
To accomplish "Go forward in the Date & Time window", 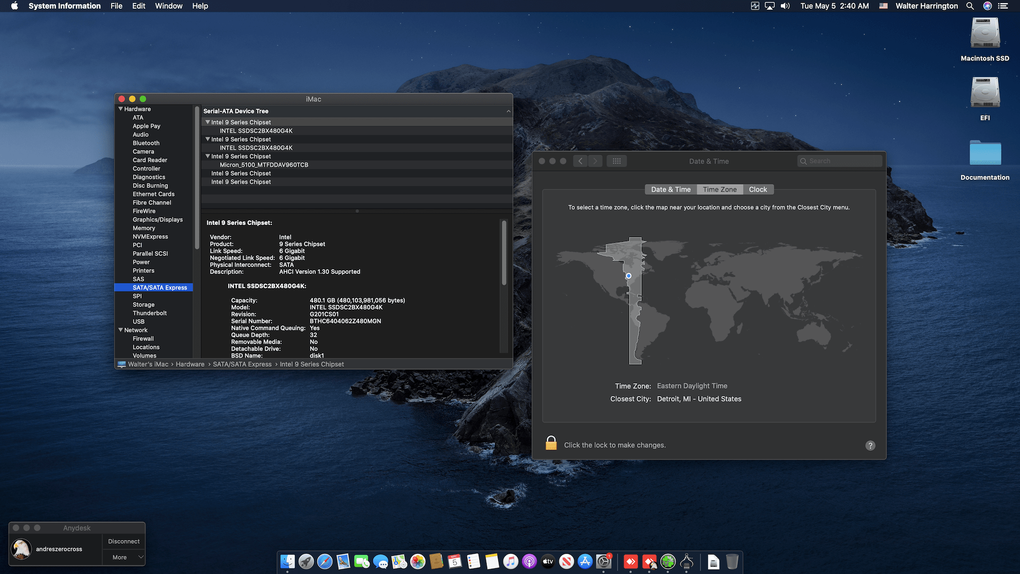I will (596, 161).
